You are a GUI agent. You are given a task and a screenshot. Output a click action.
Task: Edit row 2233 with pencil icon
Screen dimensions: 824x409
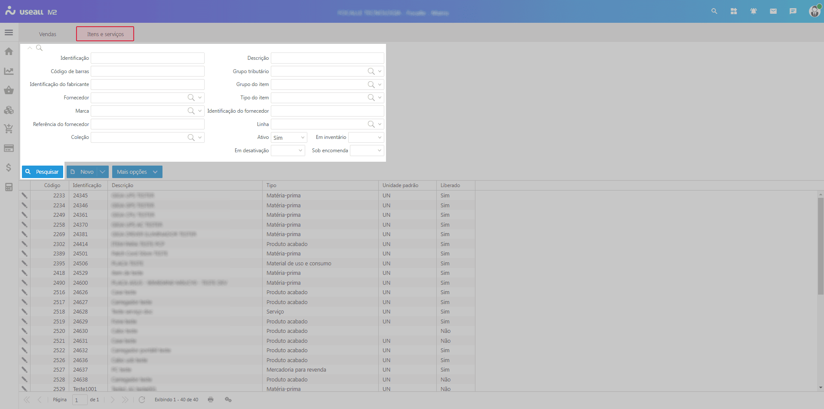[x=25, y=195]
